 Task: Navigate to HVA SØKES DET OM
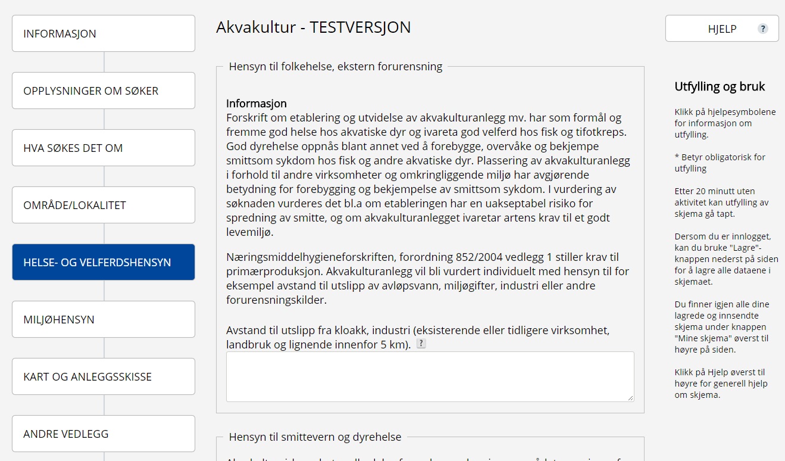[104, 148]
